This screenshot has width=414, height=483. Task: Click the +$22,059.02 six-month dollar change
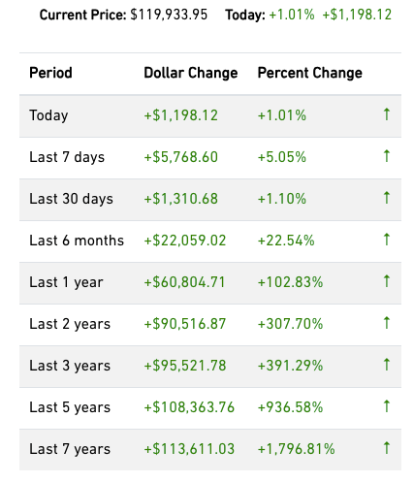point(185,241)
